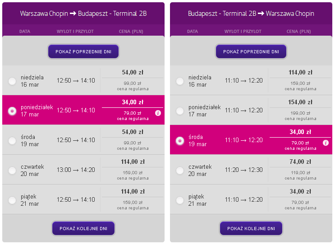Select outbound czwartek 20 mar radio button
Image resolution: width=335 pixels, height=245 pixels.
(12, 171)
